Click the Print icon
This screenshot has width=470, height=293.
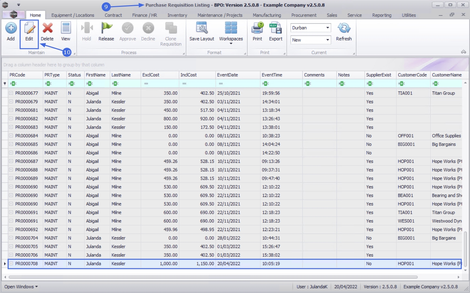257,31
